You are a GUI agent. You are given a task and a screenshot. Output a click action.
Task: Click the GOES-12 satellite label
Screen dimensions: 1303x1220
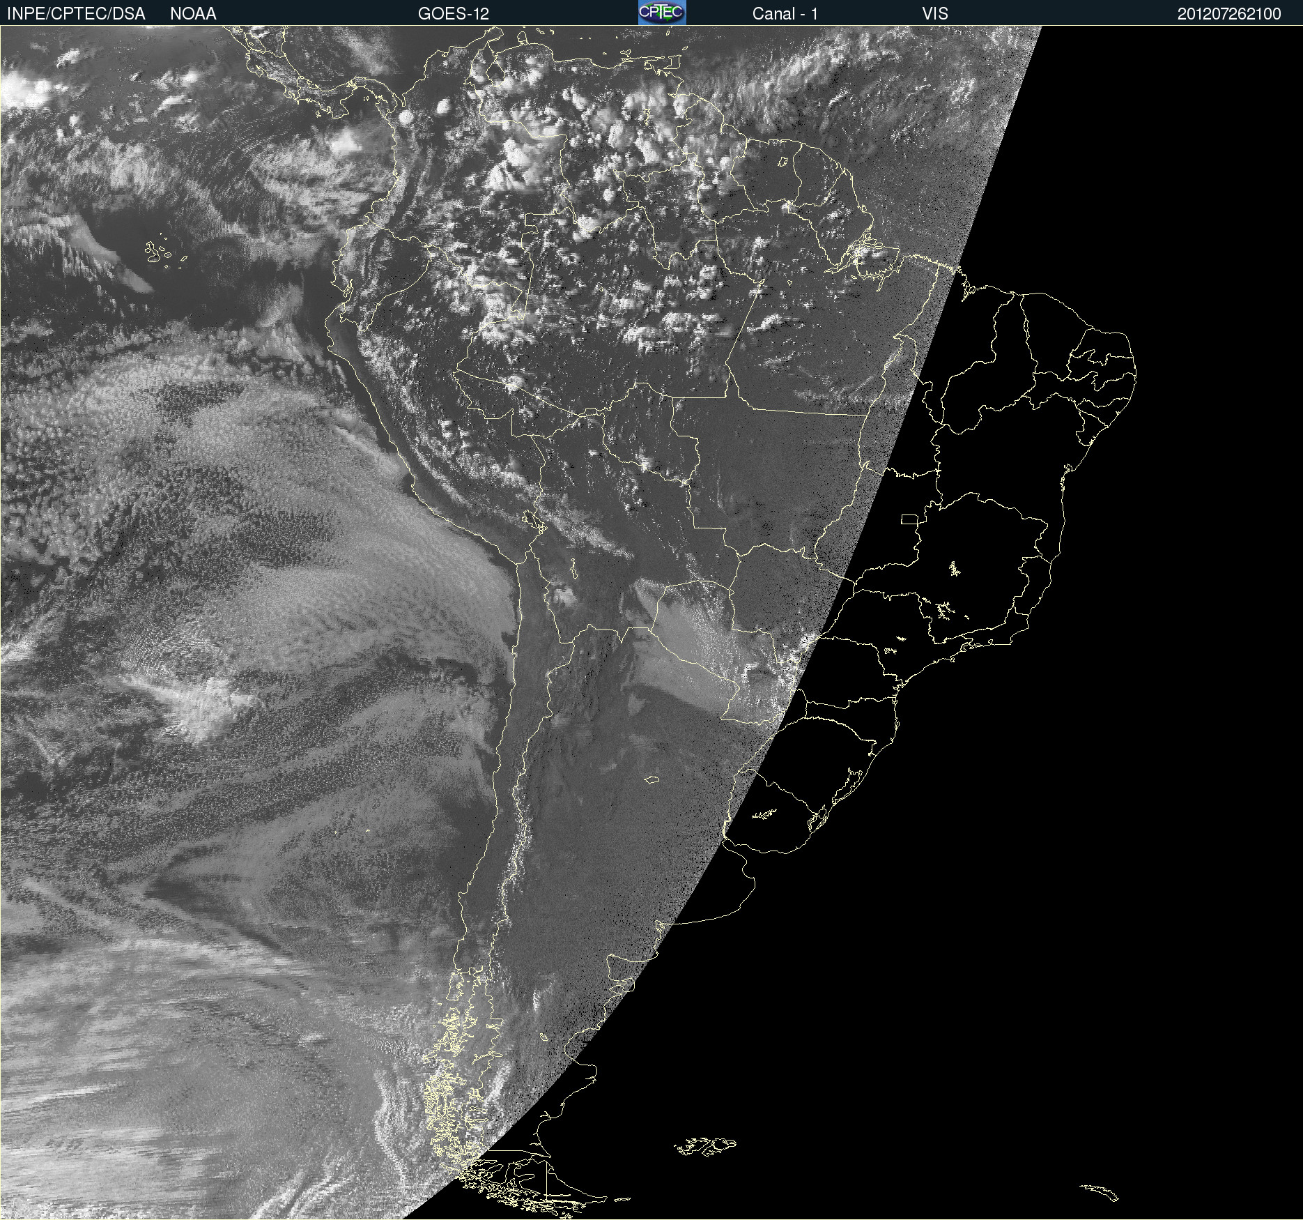[x=454, y=14]
